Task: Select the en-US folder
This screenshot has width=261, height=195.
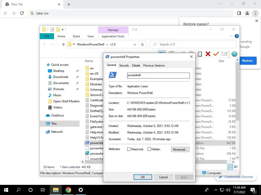Action: [94, 74]
